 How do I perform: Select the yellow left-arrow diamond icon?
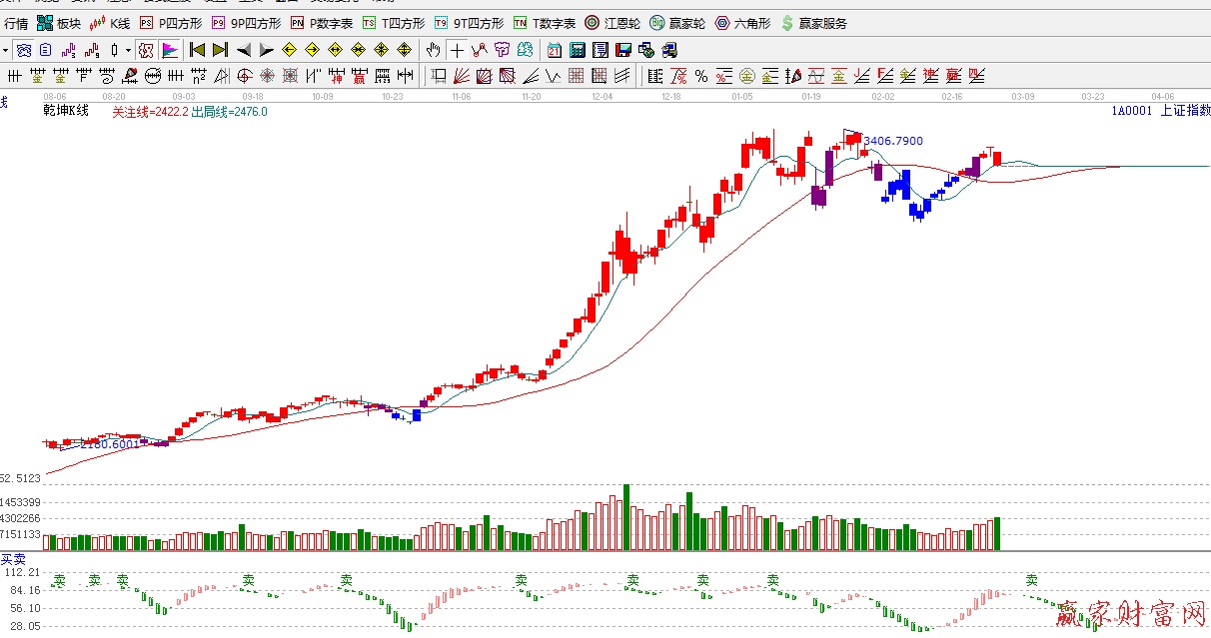pyautogui.click(x=289, y=50)
